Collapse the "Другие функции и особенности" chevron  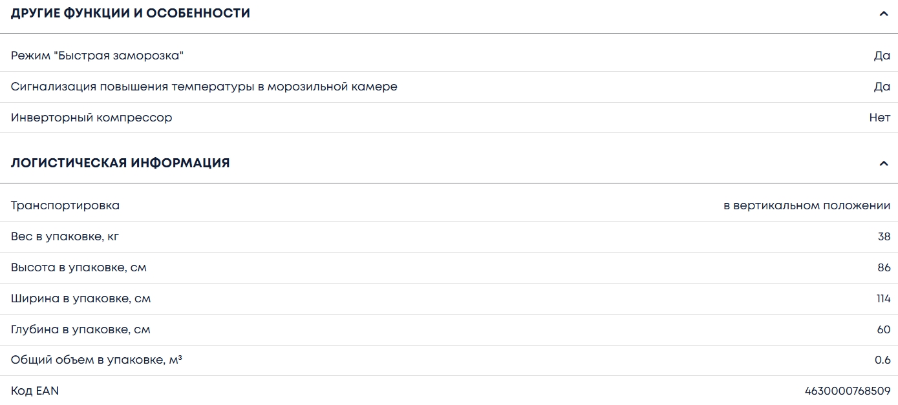(884, 14)
